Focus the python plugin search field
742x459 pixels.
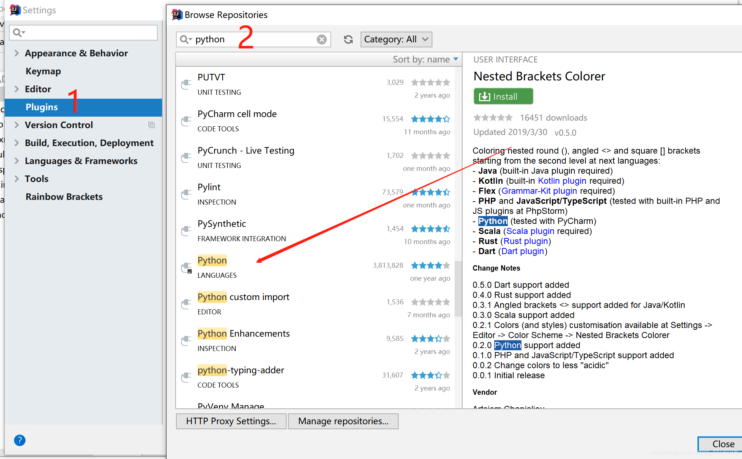(254, 39)
